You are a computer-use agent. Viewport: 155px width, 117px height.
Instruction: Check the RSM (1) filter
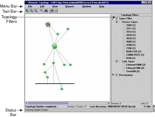[124, 58]
